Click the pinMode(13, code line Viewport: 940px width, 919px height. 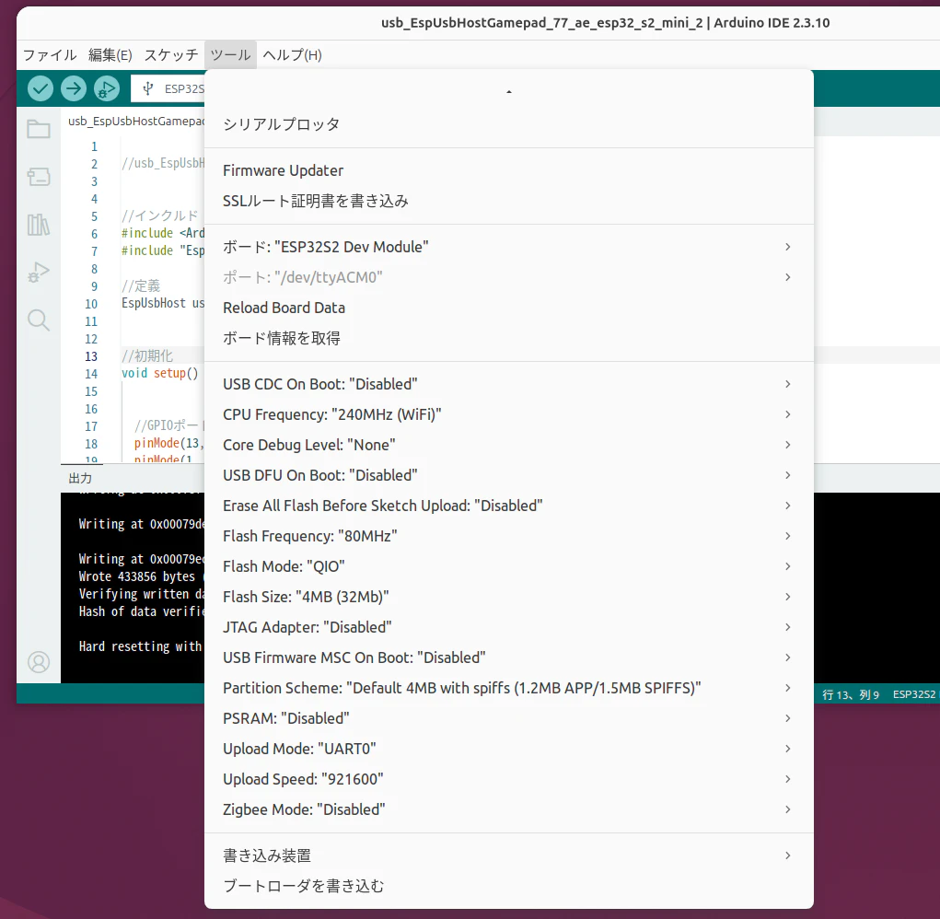click(x=169, y=443)
